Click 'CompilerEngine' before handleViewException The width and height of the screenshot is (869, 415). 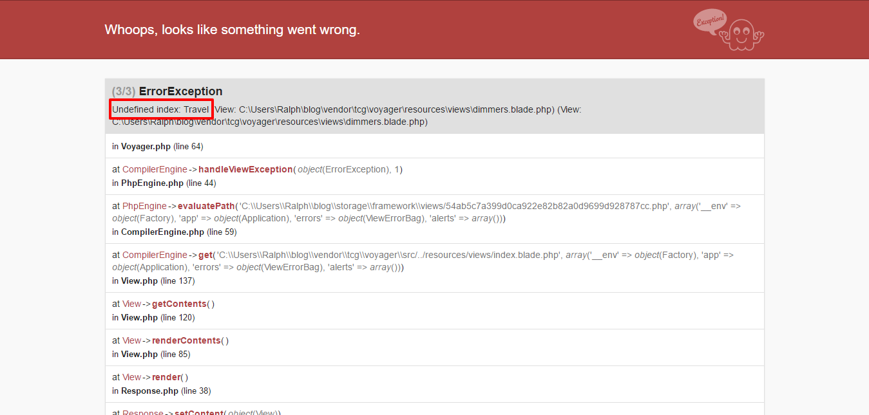155,169
